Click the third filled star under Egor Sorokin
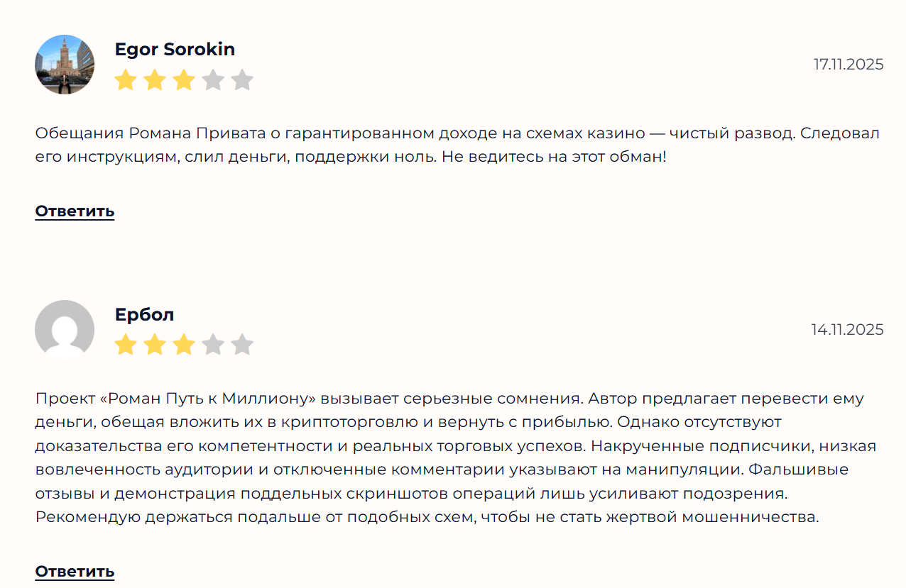 click(x=184, y=80)
